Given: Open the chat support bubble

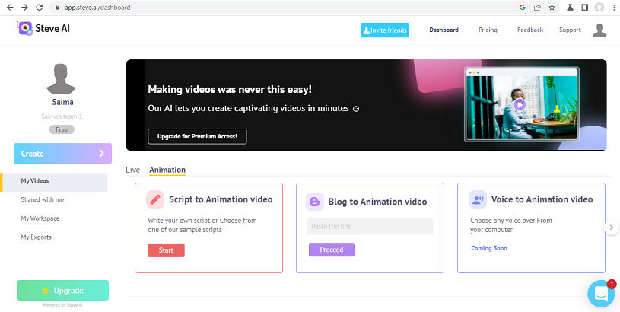Looking at the screenshot, I should [601, 294].
